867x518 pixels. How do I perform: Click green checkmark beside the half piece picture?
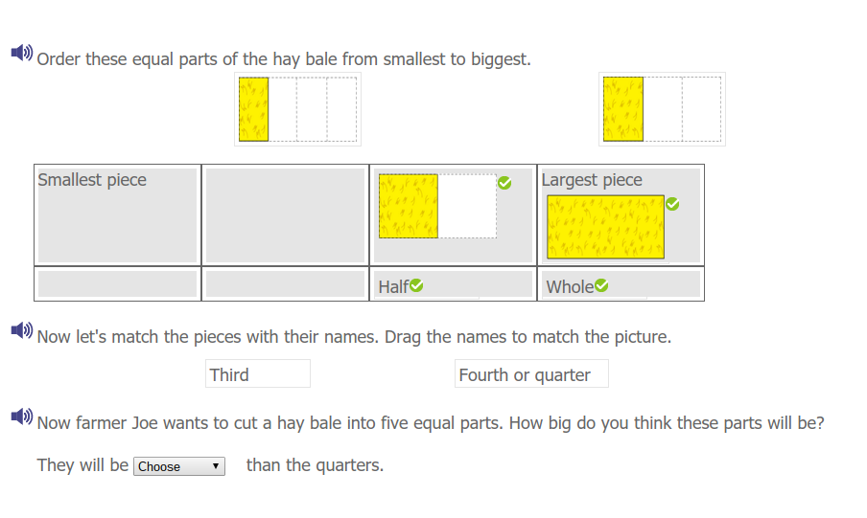[504, 183]
